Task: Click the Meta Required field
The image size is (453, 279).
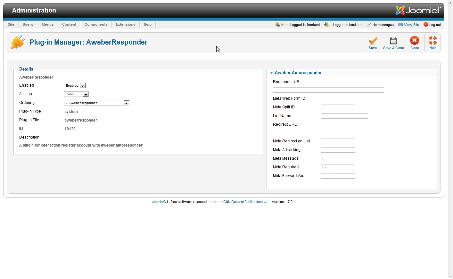Action: [x=338, y=167]
